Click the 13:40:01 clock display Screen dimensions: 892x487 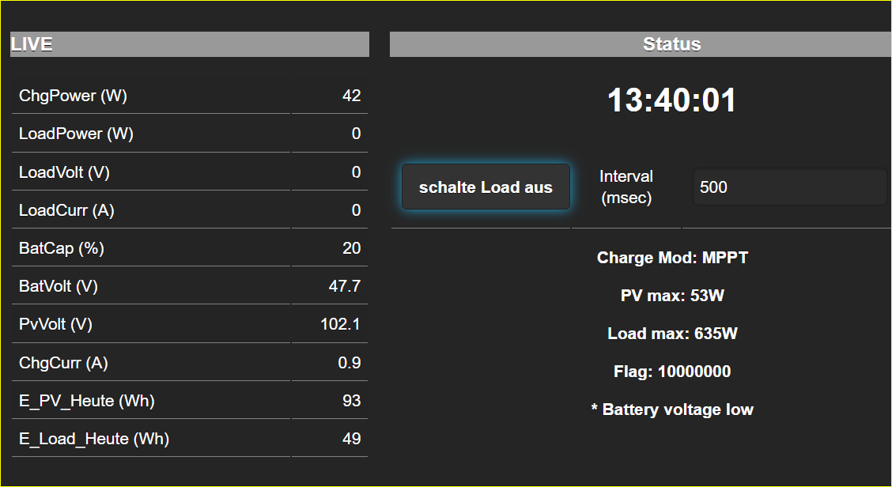point(671,101)
